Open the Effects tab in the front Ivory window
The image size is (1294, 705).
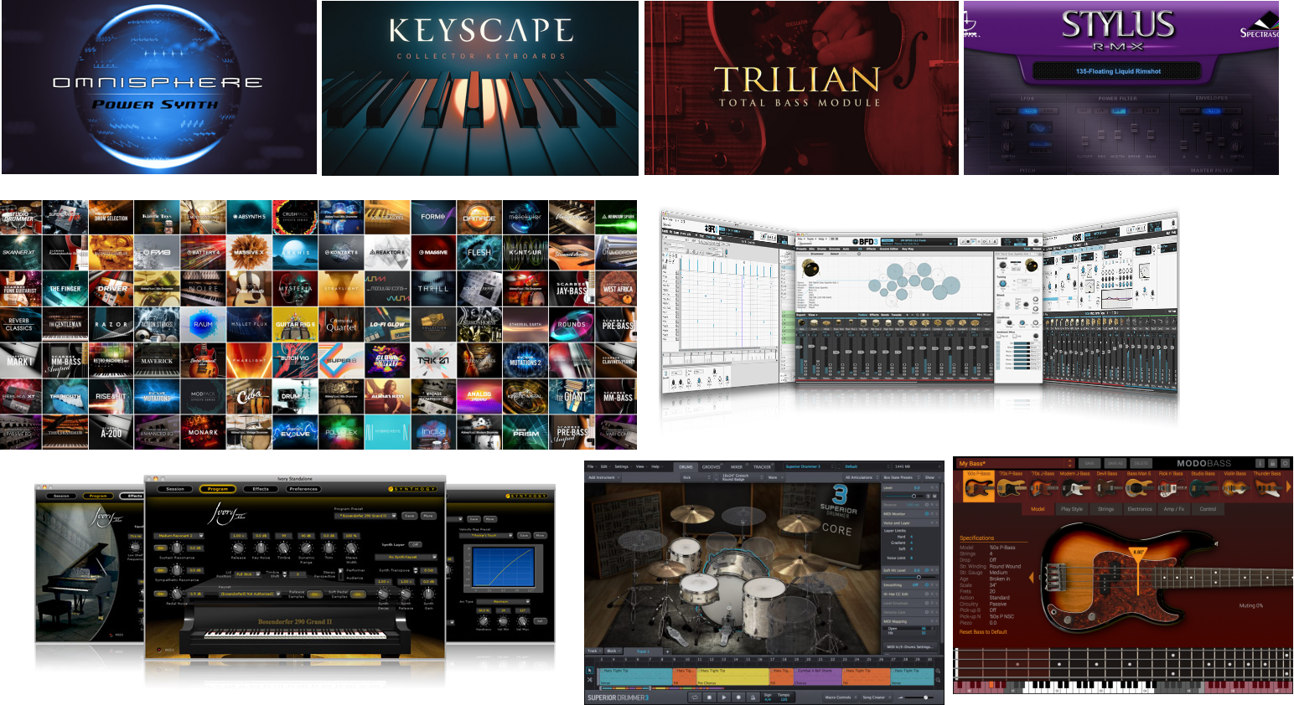click(x=261, y=489)
